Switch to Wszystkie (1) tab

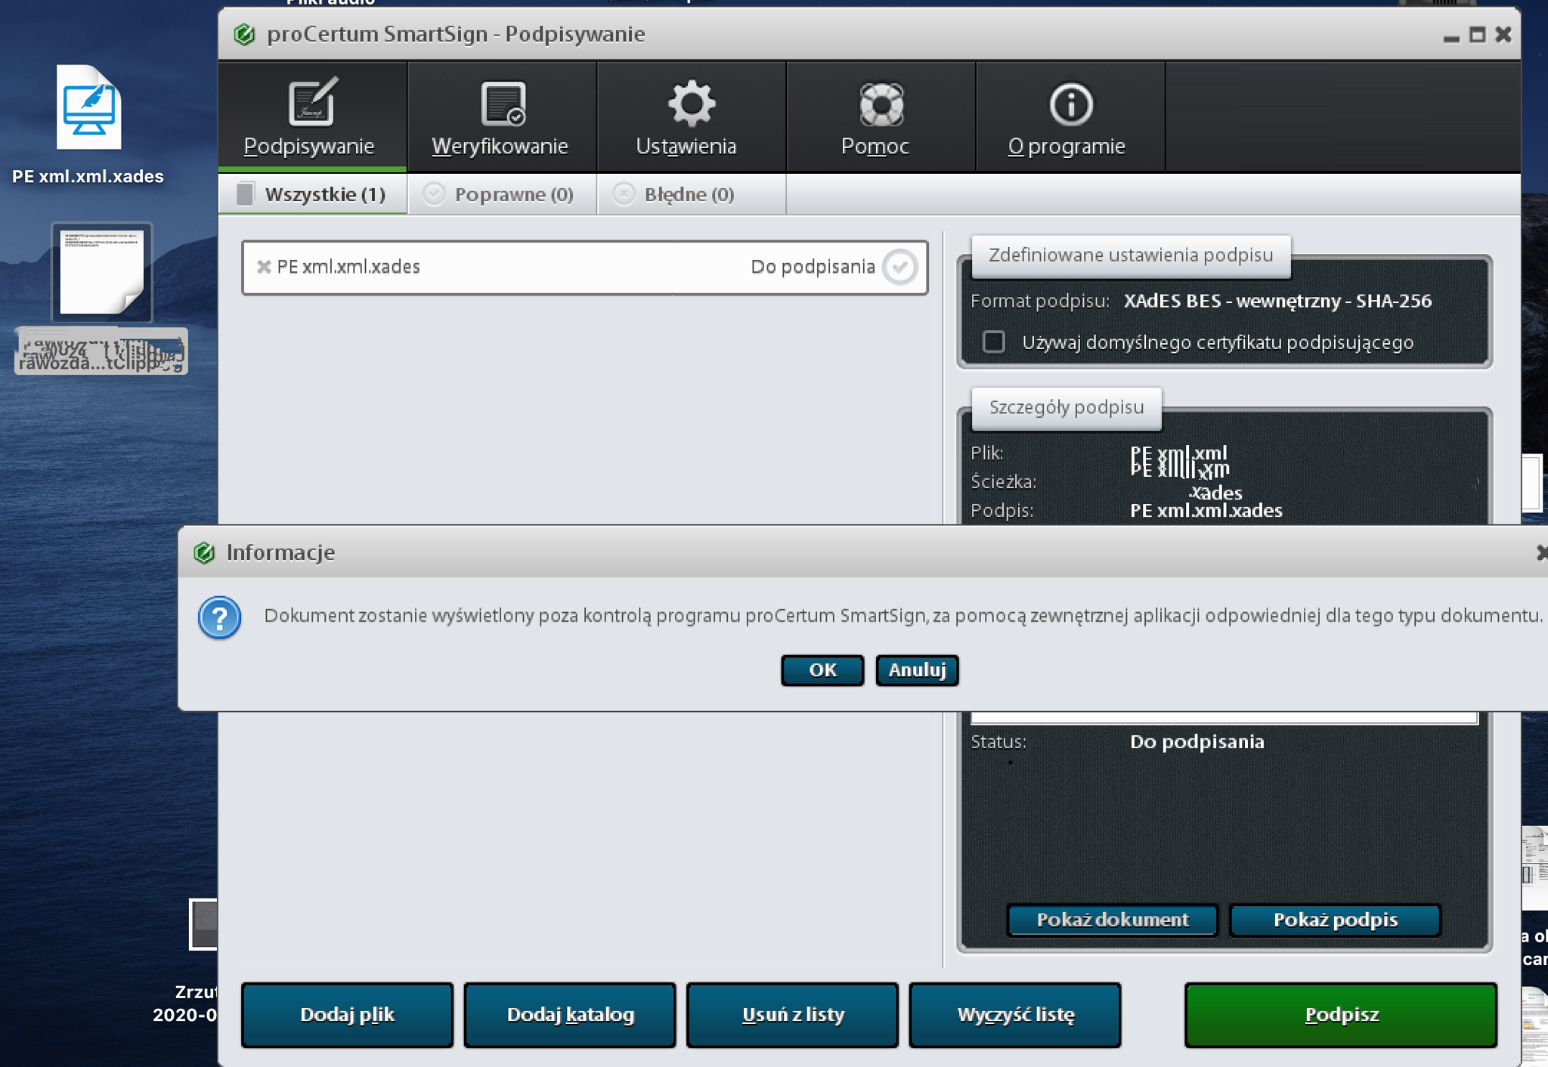tap(312, 194)
